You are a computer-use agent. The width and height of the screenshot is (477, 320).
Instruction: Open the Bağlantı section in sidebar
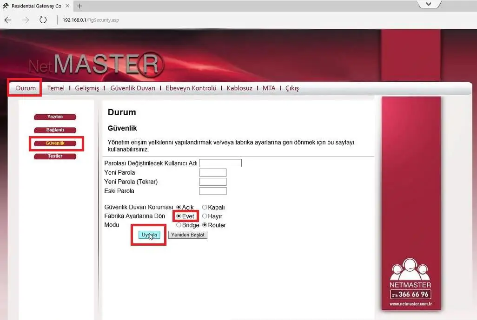[55, 130]
